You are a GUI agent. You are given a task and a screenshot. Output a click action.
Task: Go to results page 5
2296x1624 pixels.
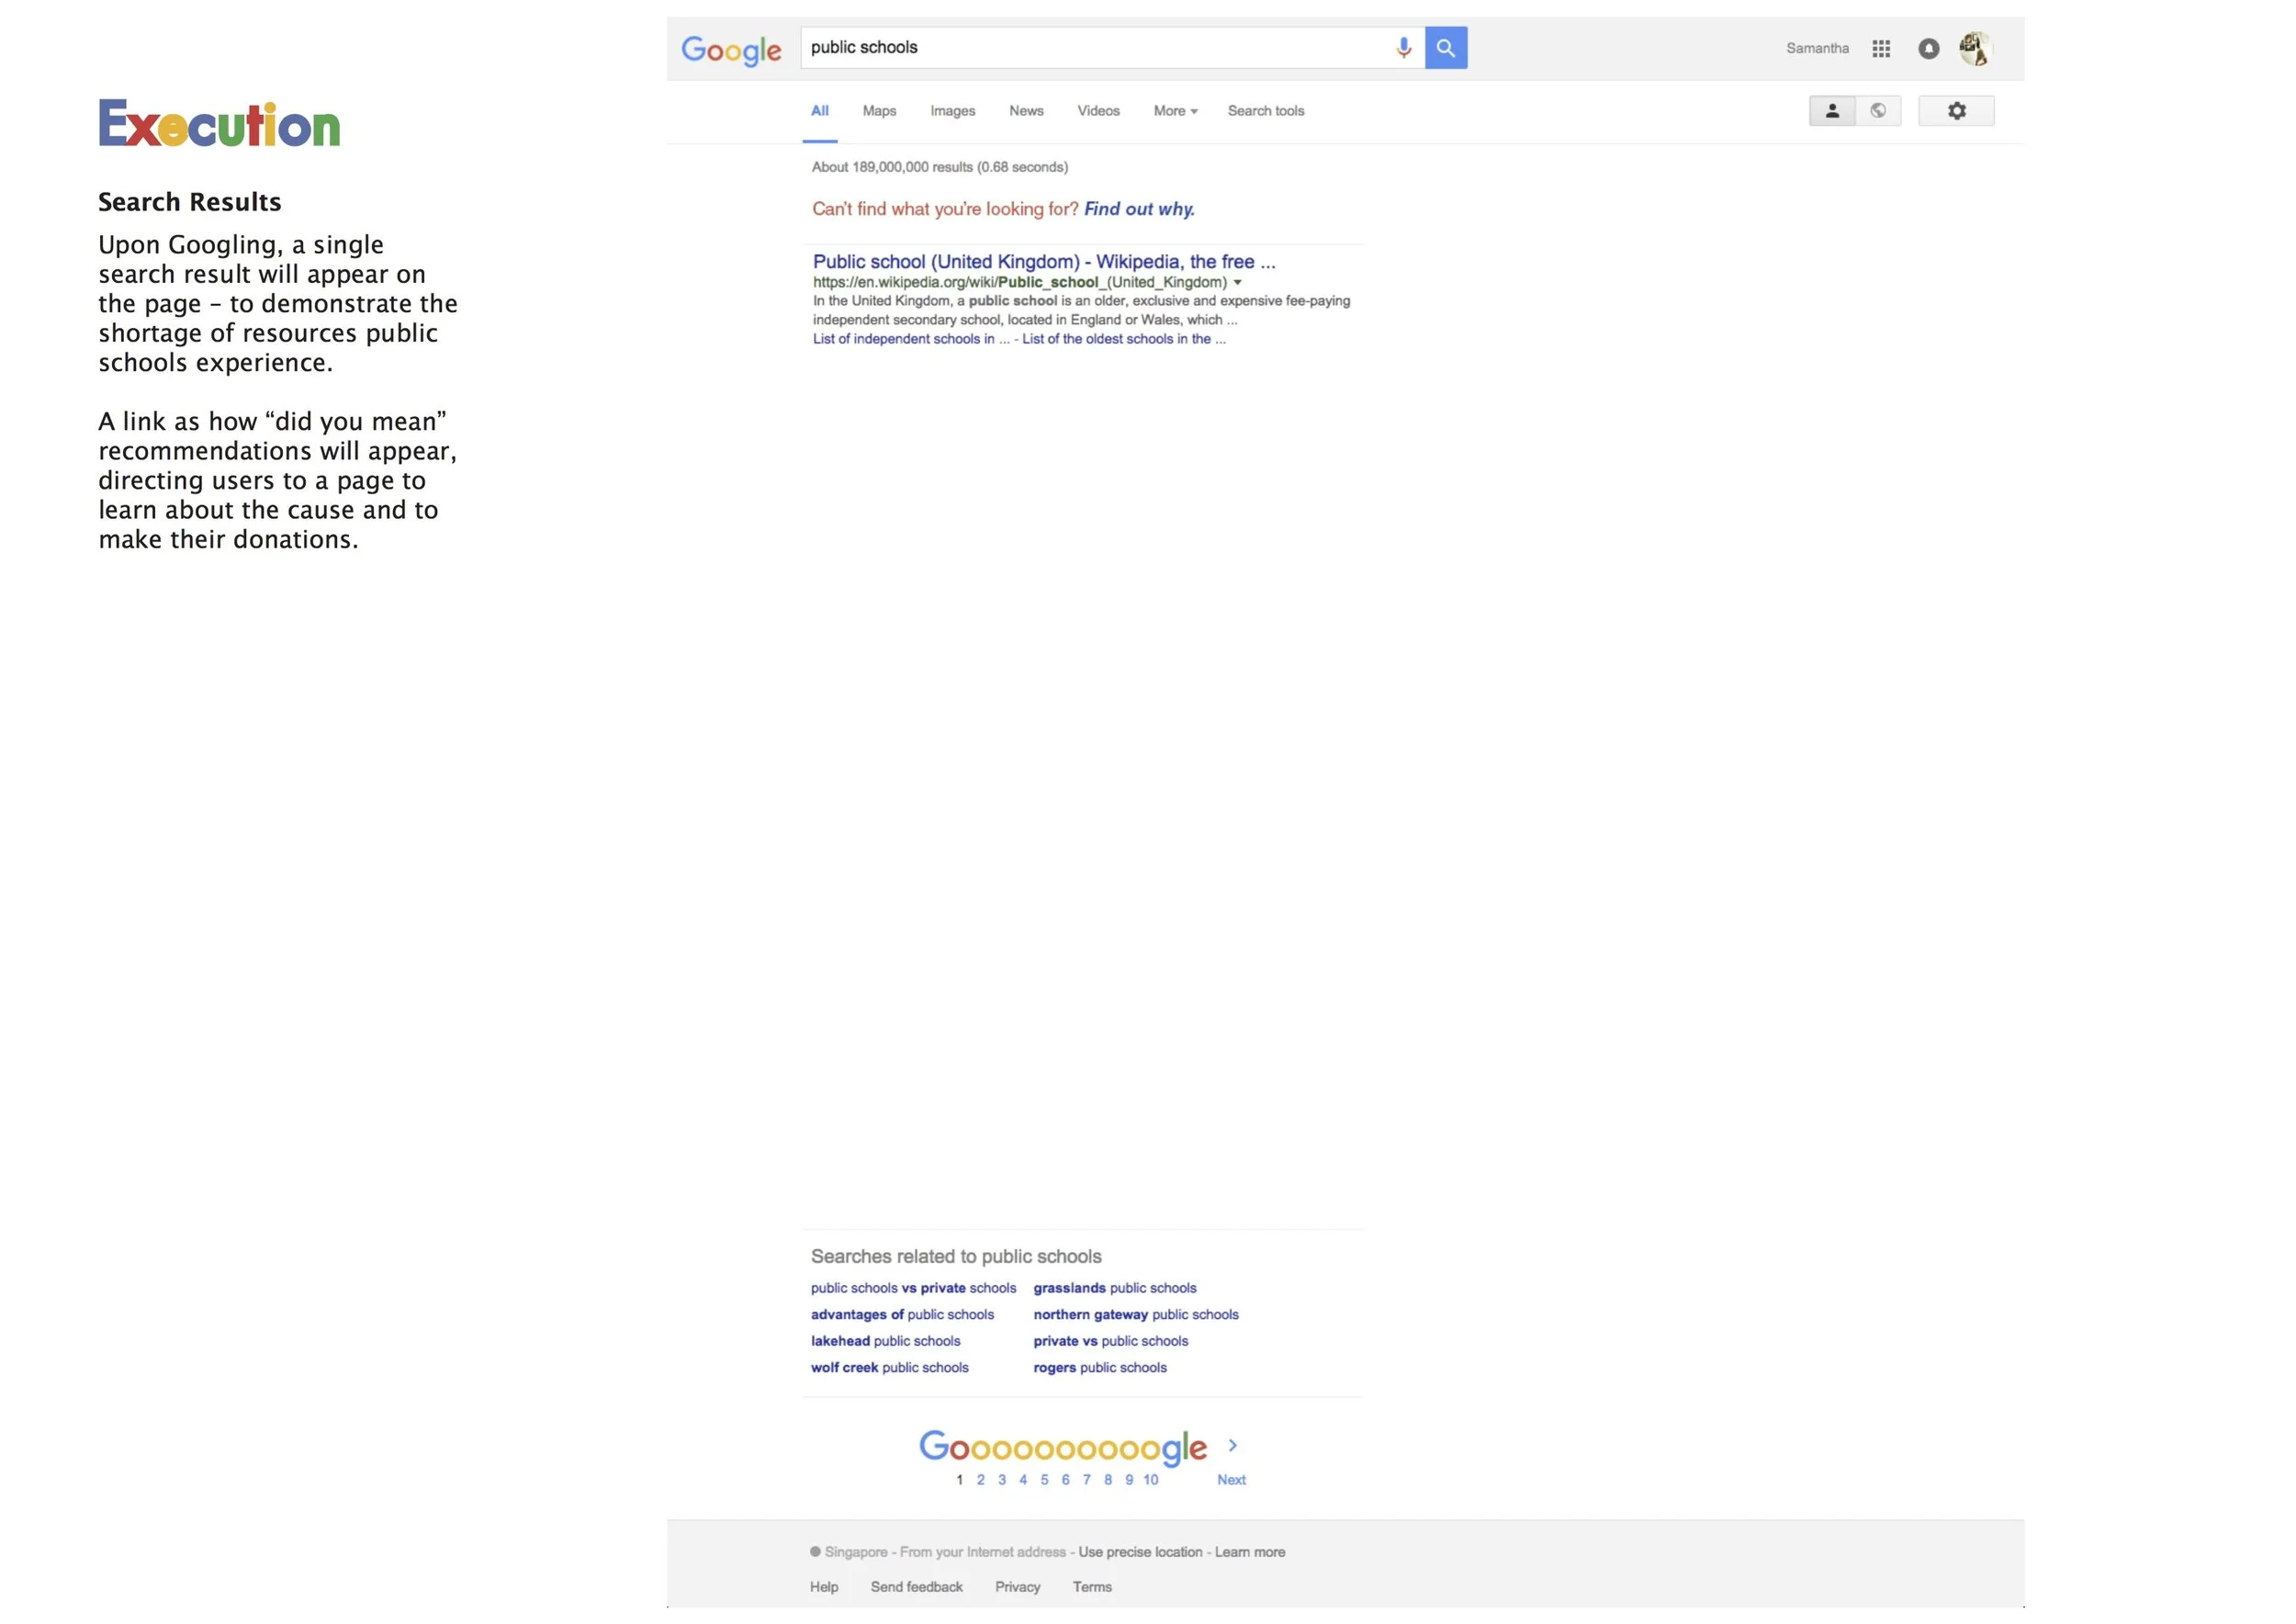click(x=1043, y=1480)
